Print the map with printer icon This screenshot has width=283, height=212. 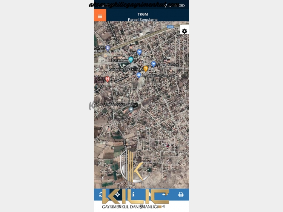pos(181,195)
